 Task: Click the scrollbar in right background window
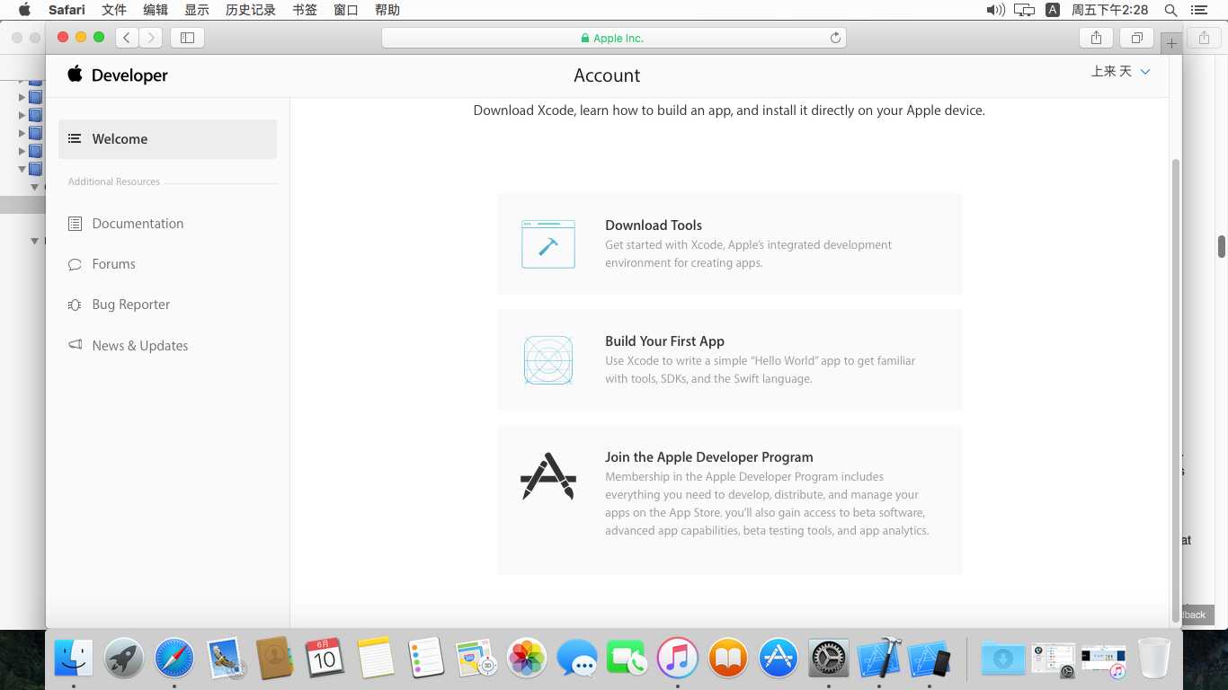[1222, 246]
